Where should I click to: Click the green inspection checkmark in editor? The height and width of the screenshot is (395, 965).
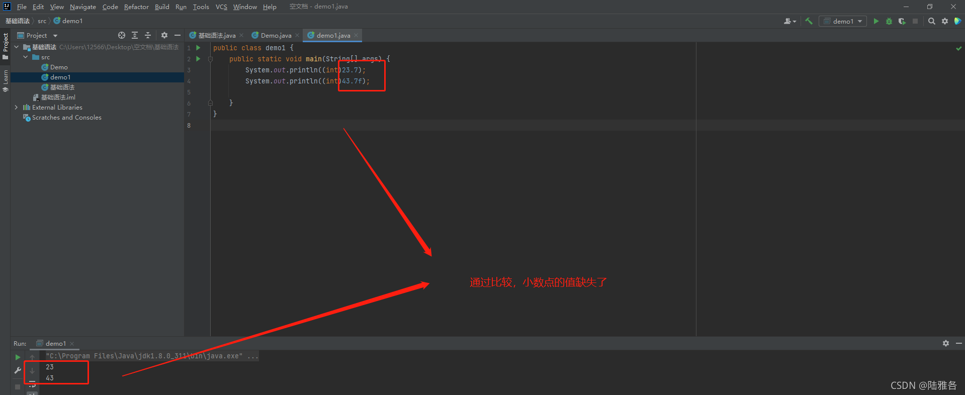(x=958, y=48)
